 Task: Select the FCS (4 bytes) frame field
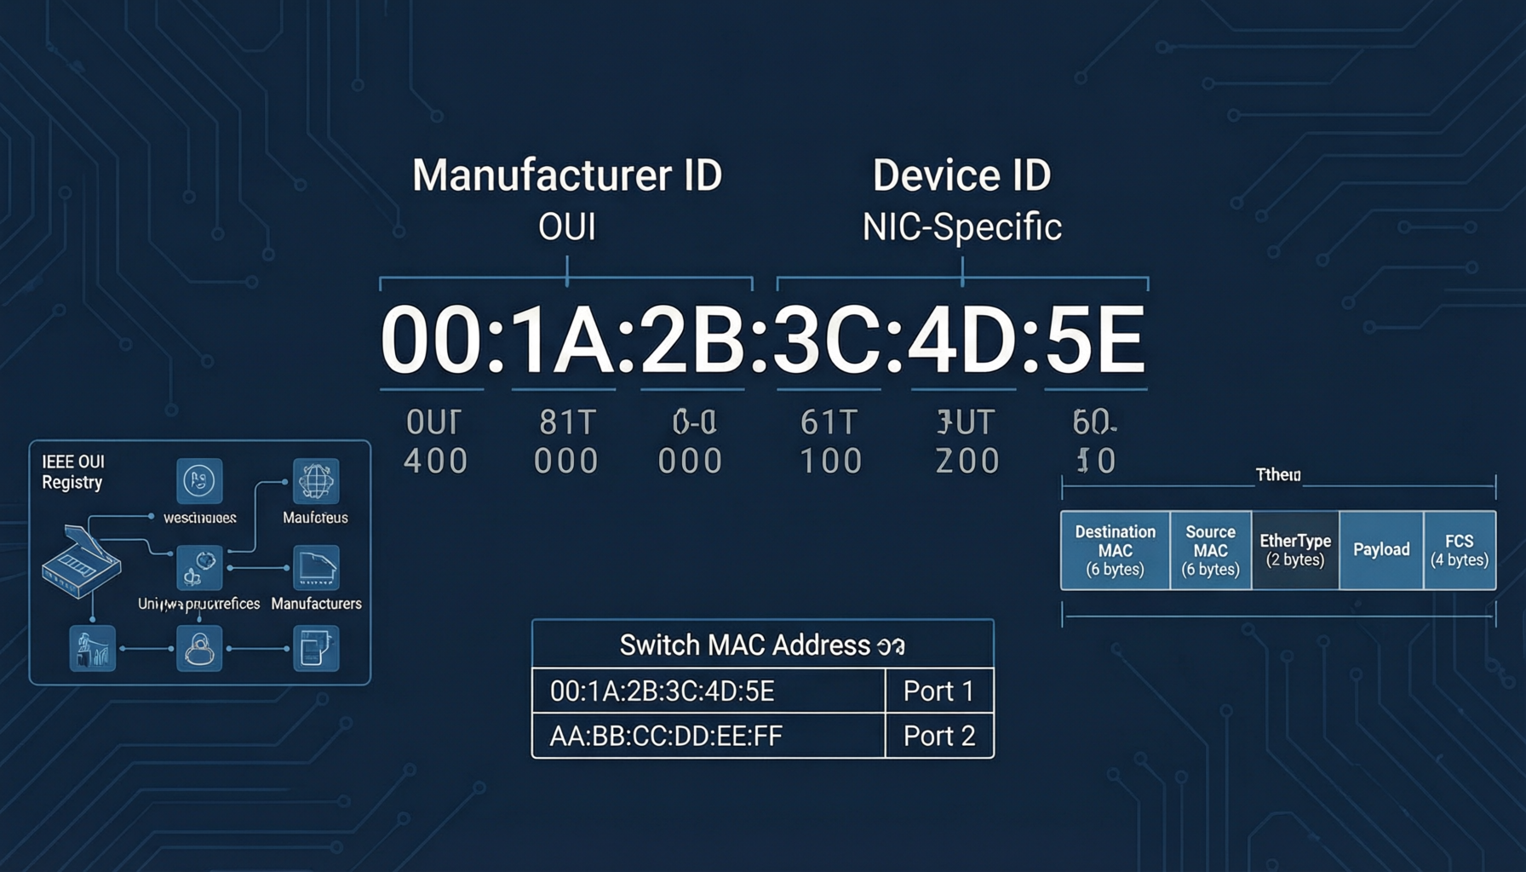[1460, 550]
